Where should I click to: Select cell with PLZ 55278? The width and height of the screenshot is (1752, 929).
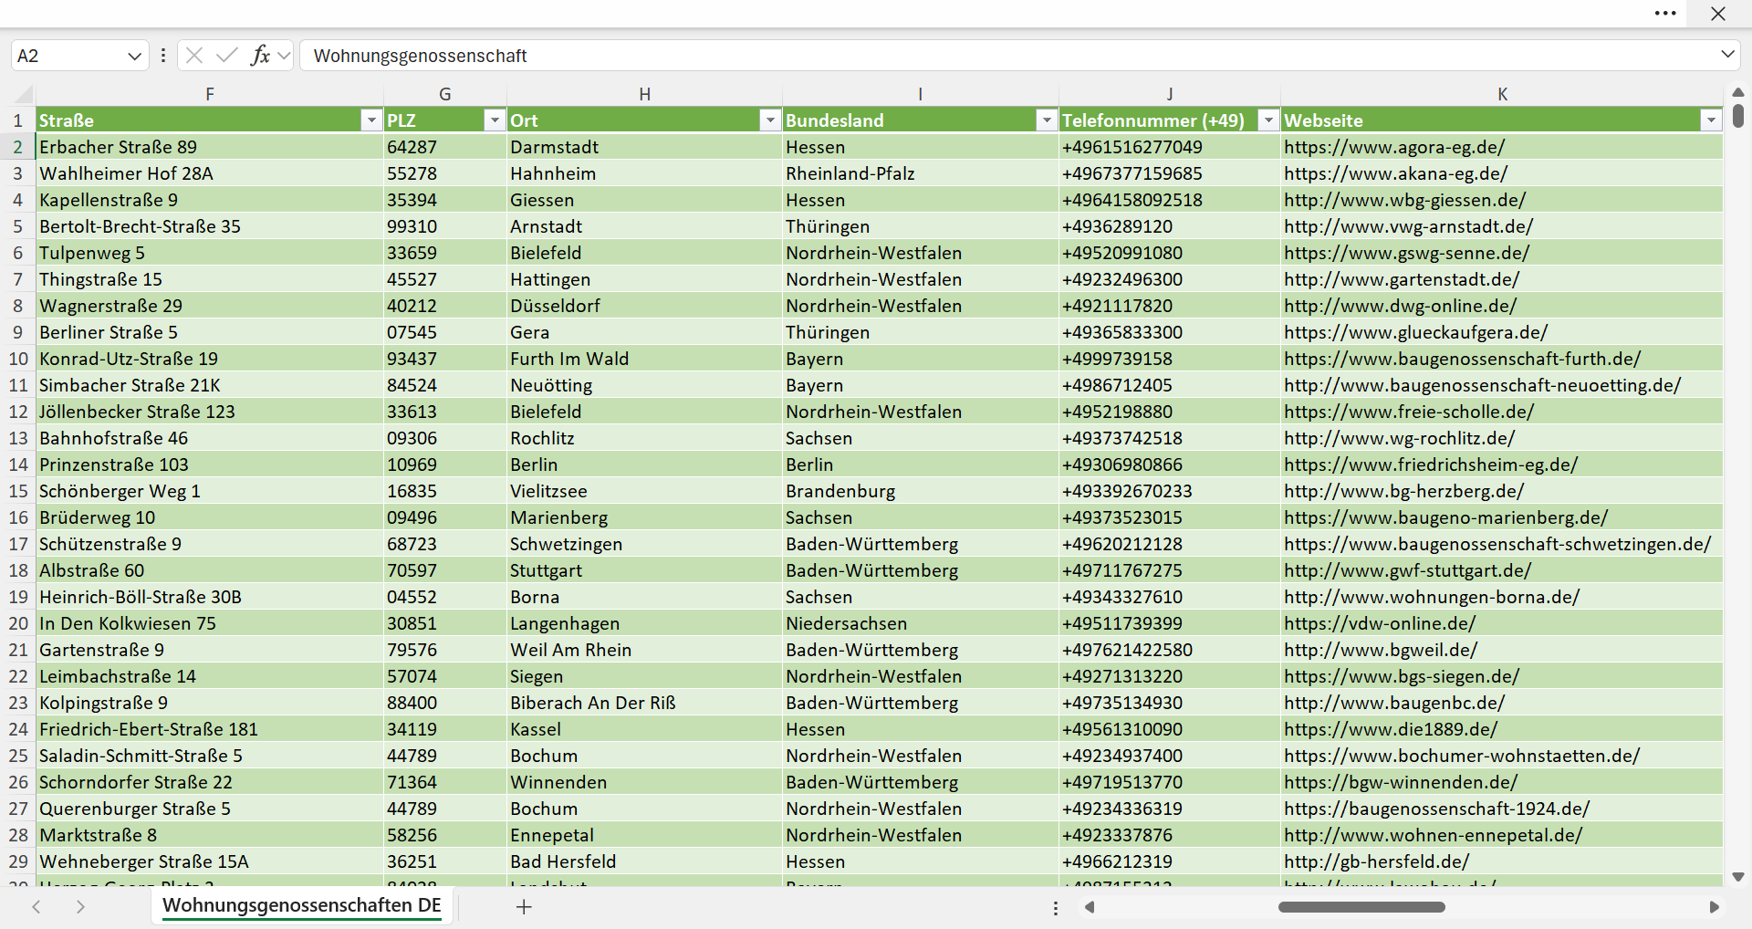[x=445, y=173]
